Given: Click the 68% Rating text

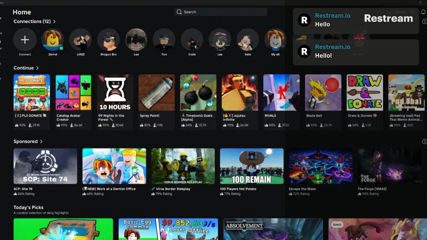Looking at the screenshot, I should coord(95,194).
